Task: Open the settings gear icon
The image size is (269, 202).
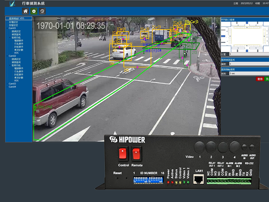Action: (34, 11)
